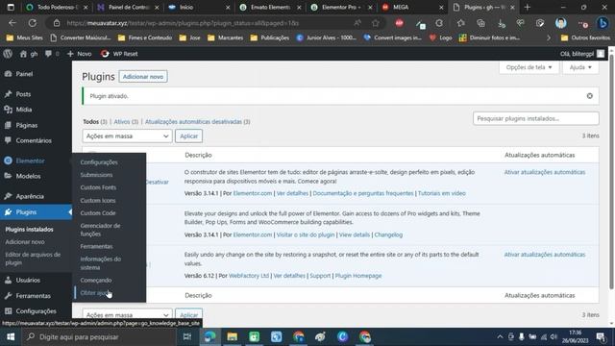615x346 pixels.
Task: Select 'Começando' in Elementor flyout
Action: [x=96, y=280]
